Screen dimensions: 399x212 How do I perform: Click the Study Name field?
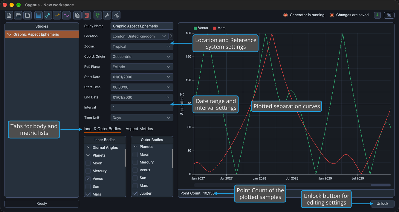(142, 26)
